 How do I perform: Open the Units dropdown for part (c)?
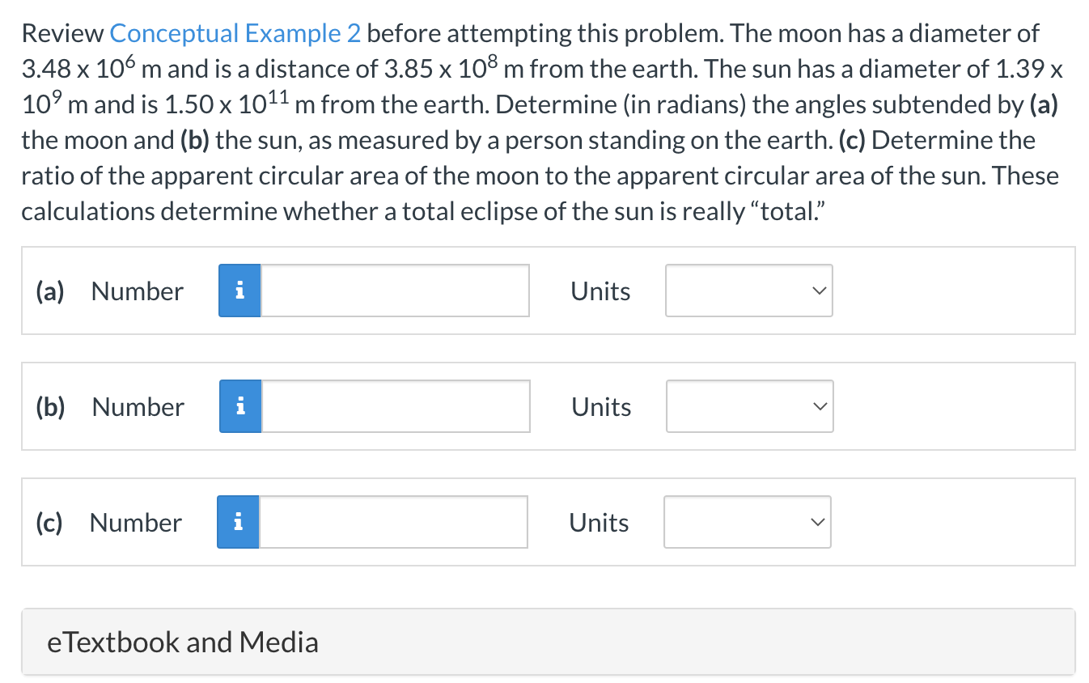pos(747,522)
